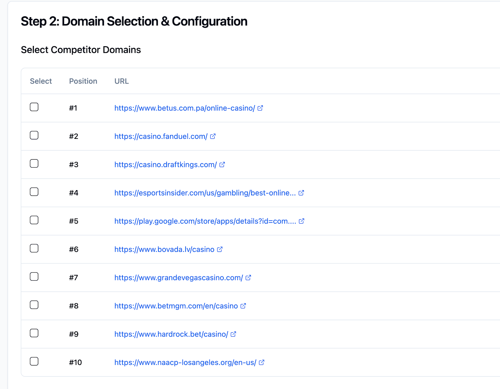Click the Position column header
Image resolution: width=500 pixels, height=389 pixels.
tap(83, 81)
